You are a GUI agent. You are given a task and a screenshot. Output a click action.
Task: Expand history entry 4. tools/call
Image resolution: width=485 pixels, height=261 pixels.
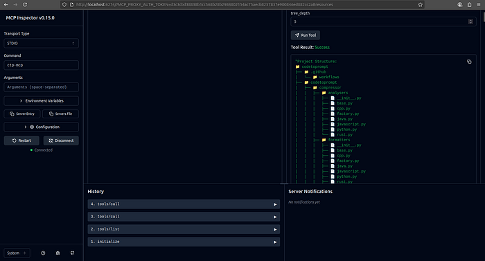[x=184, y=204]
